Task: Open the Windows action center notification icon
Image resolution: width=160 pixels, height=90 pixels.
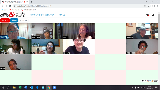Action: point(156,88)
